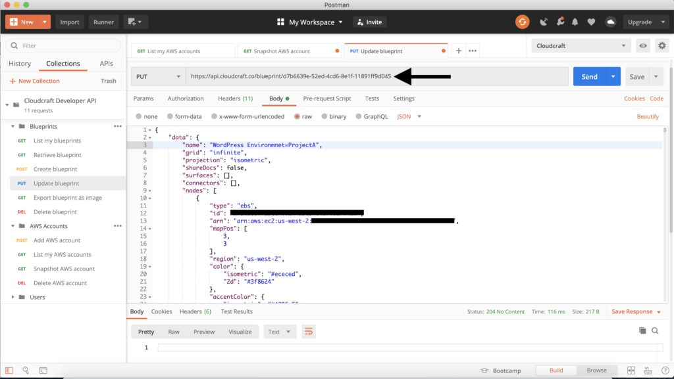Open the Cloudcraft environment settings gear
The width and height of the screenshot is (674, 379).
[x=662, y=45]
